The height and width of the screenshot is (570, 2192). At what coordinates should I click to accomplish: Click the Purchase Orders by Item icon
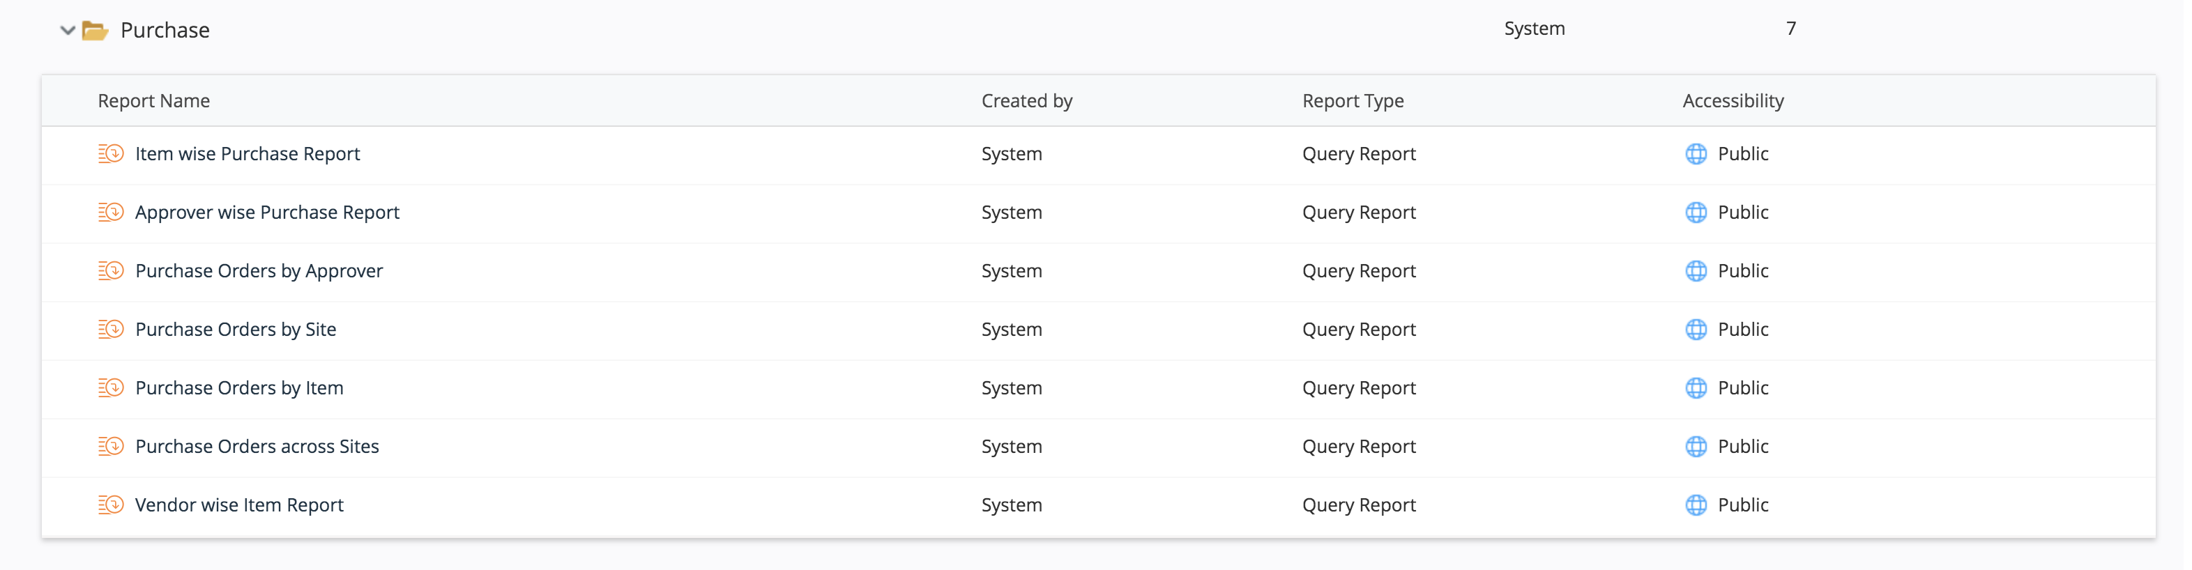point(111,388)
